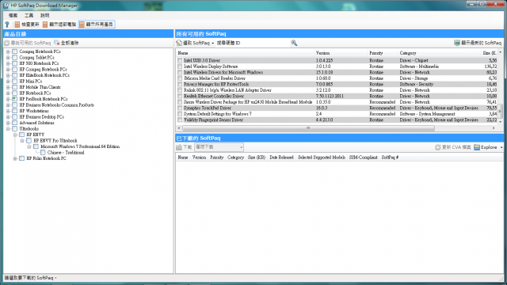Check the Ultrabooks checkbox
Image resolution: width=507 pixels, height=285 pixels.
[x=14, y=128]
